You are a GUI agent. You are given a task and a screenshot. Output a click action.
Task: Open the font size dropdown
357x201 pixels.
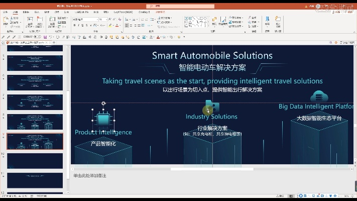(x=106, y=19)
